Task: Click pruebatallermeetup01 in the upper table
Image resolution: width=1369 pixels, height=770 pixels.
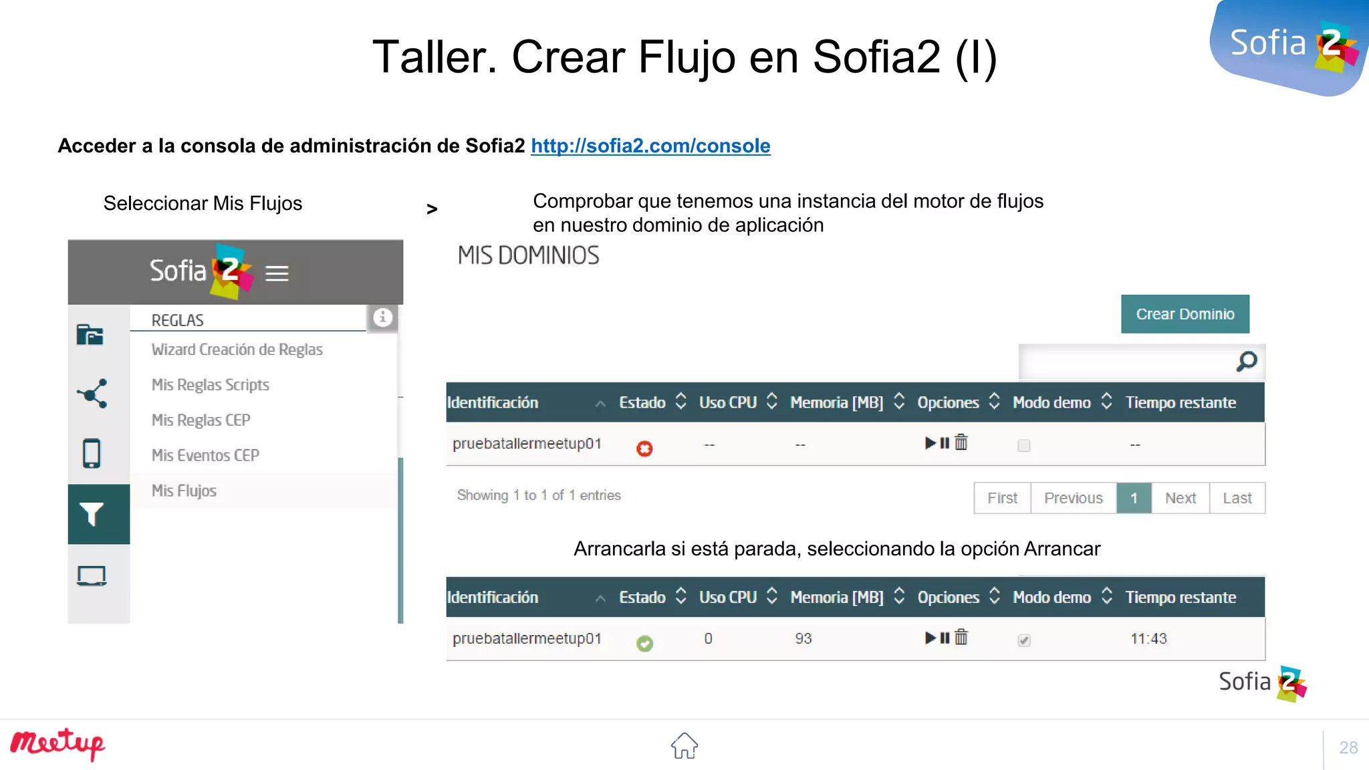Action: pos(527,444)
